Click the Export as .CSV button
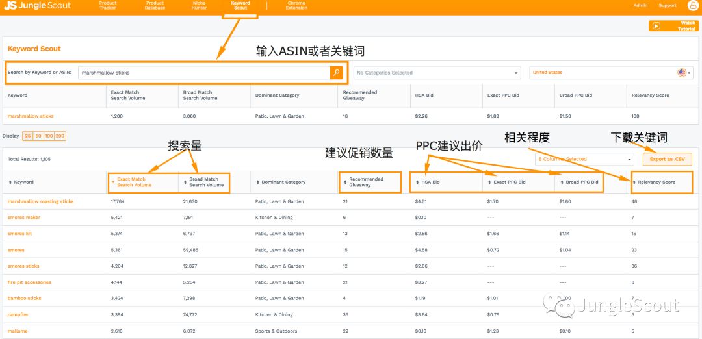This screenshot has height=339, width=702. coord(667,159)
